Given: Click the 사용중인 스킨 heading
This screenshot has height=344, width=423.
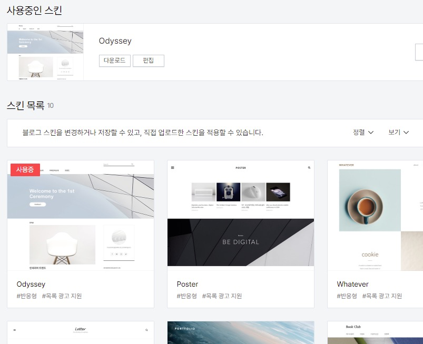Looking at the screenshot, I should 35,10.
